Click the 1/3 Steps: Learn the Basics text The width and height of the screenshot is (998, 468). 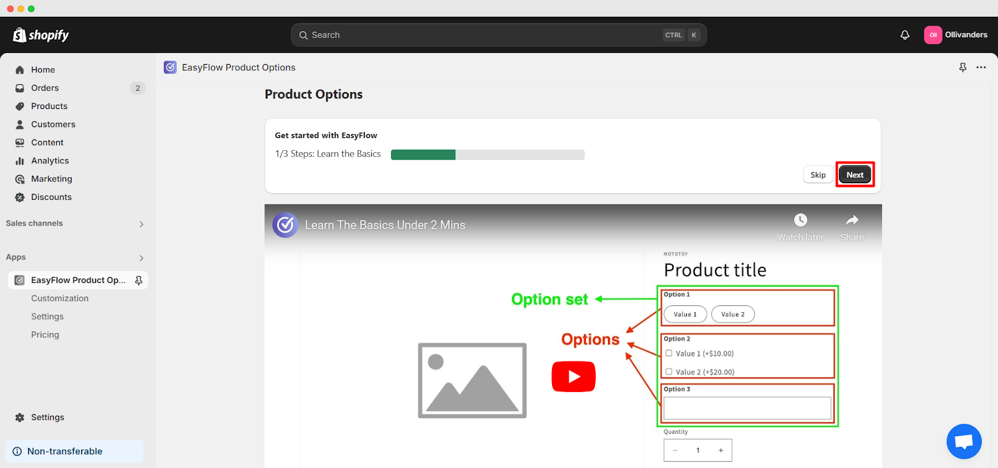pos(328,154)
